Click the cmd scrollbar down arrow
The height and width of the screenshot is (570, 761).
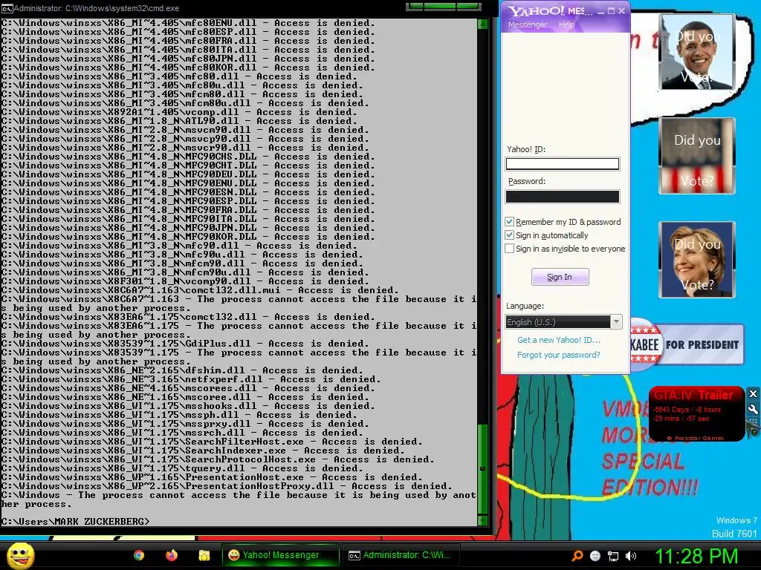pos(482,521)
